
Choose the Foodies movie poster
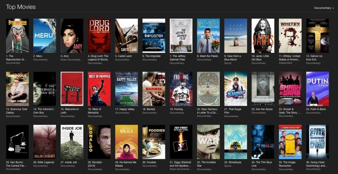click(154, 142)
